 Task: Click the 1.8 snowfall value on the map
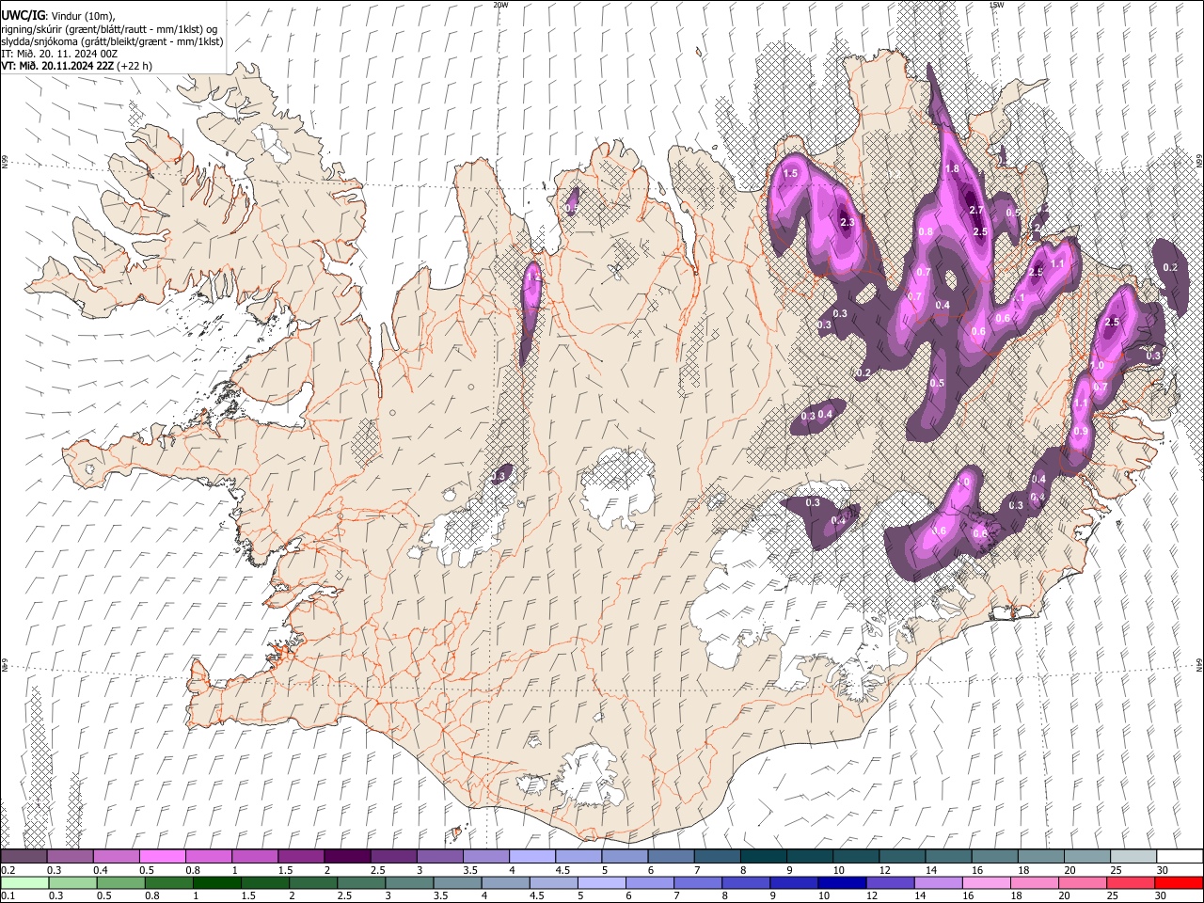[952, 169]
